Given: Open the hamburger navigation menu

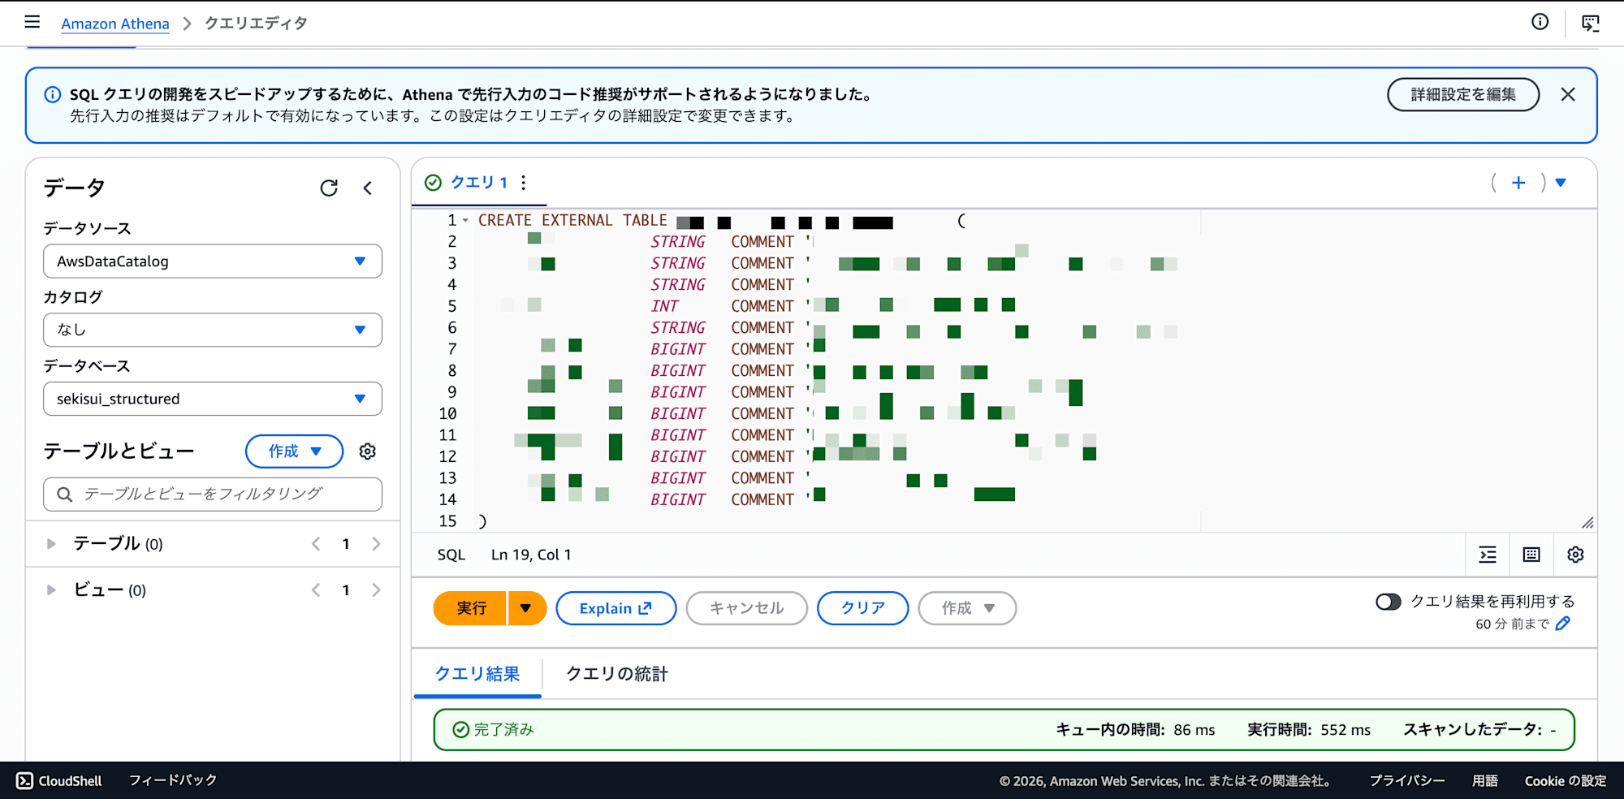Looking at the screenshot, I should [32, 22].
